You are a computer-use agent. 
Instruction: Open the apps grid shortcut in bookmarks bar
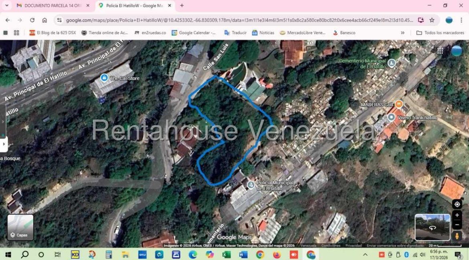coord(16,32)
